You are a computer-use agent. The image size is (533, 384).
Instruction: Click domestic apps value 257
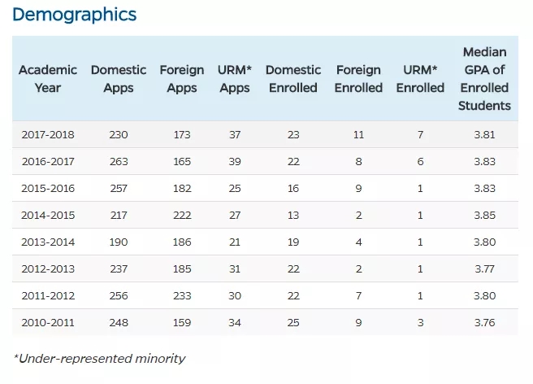(x=119, y=188)
